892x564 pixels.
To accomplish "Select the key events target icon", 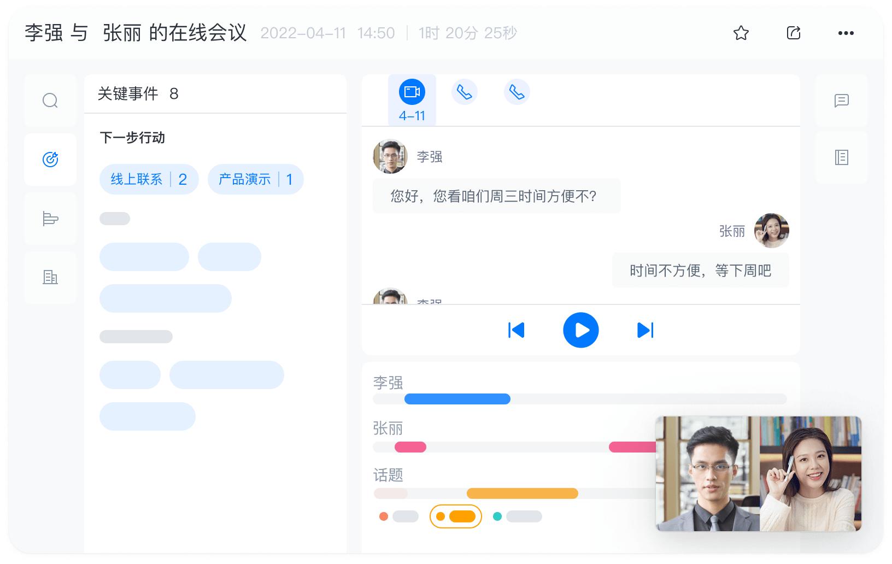I will tap(50, 160).
